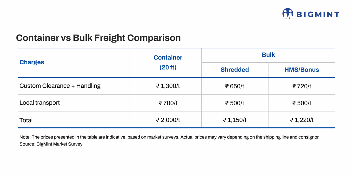
Task: Select the ₹ 1,150/t shredded total cell
Action: [x=235, y=120]
